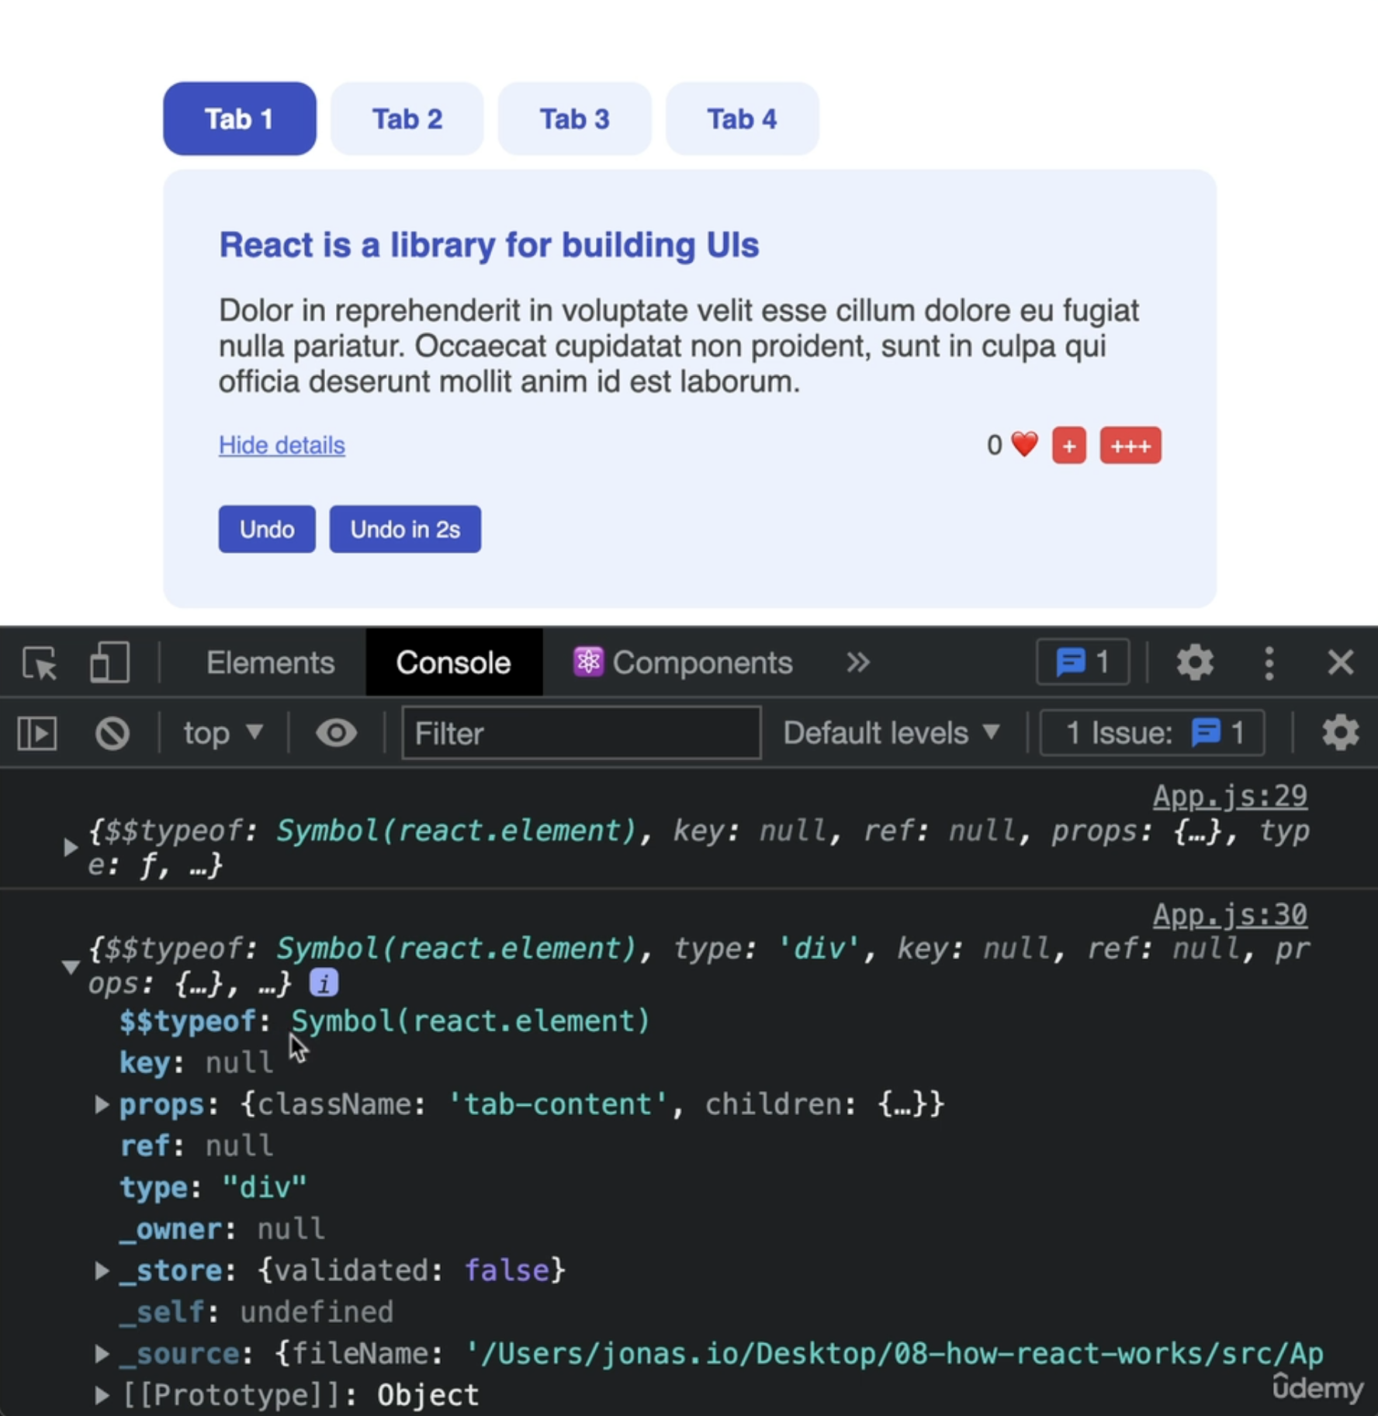Open console settings gear on the right
The height and width of the screenshot is (1416, 1378).
(1340, 733)
